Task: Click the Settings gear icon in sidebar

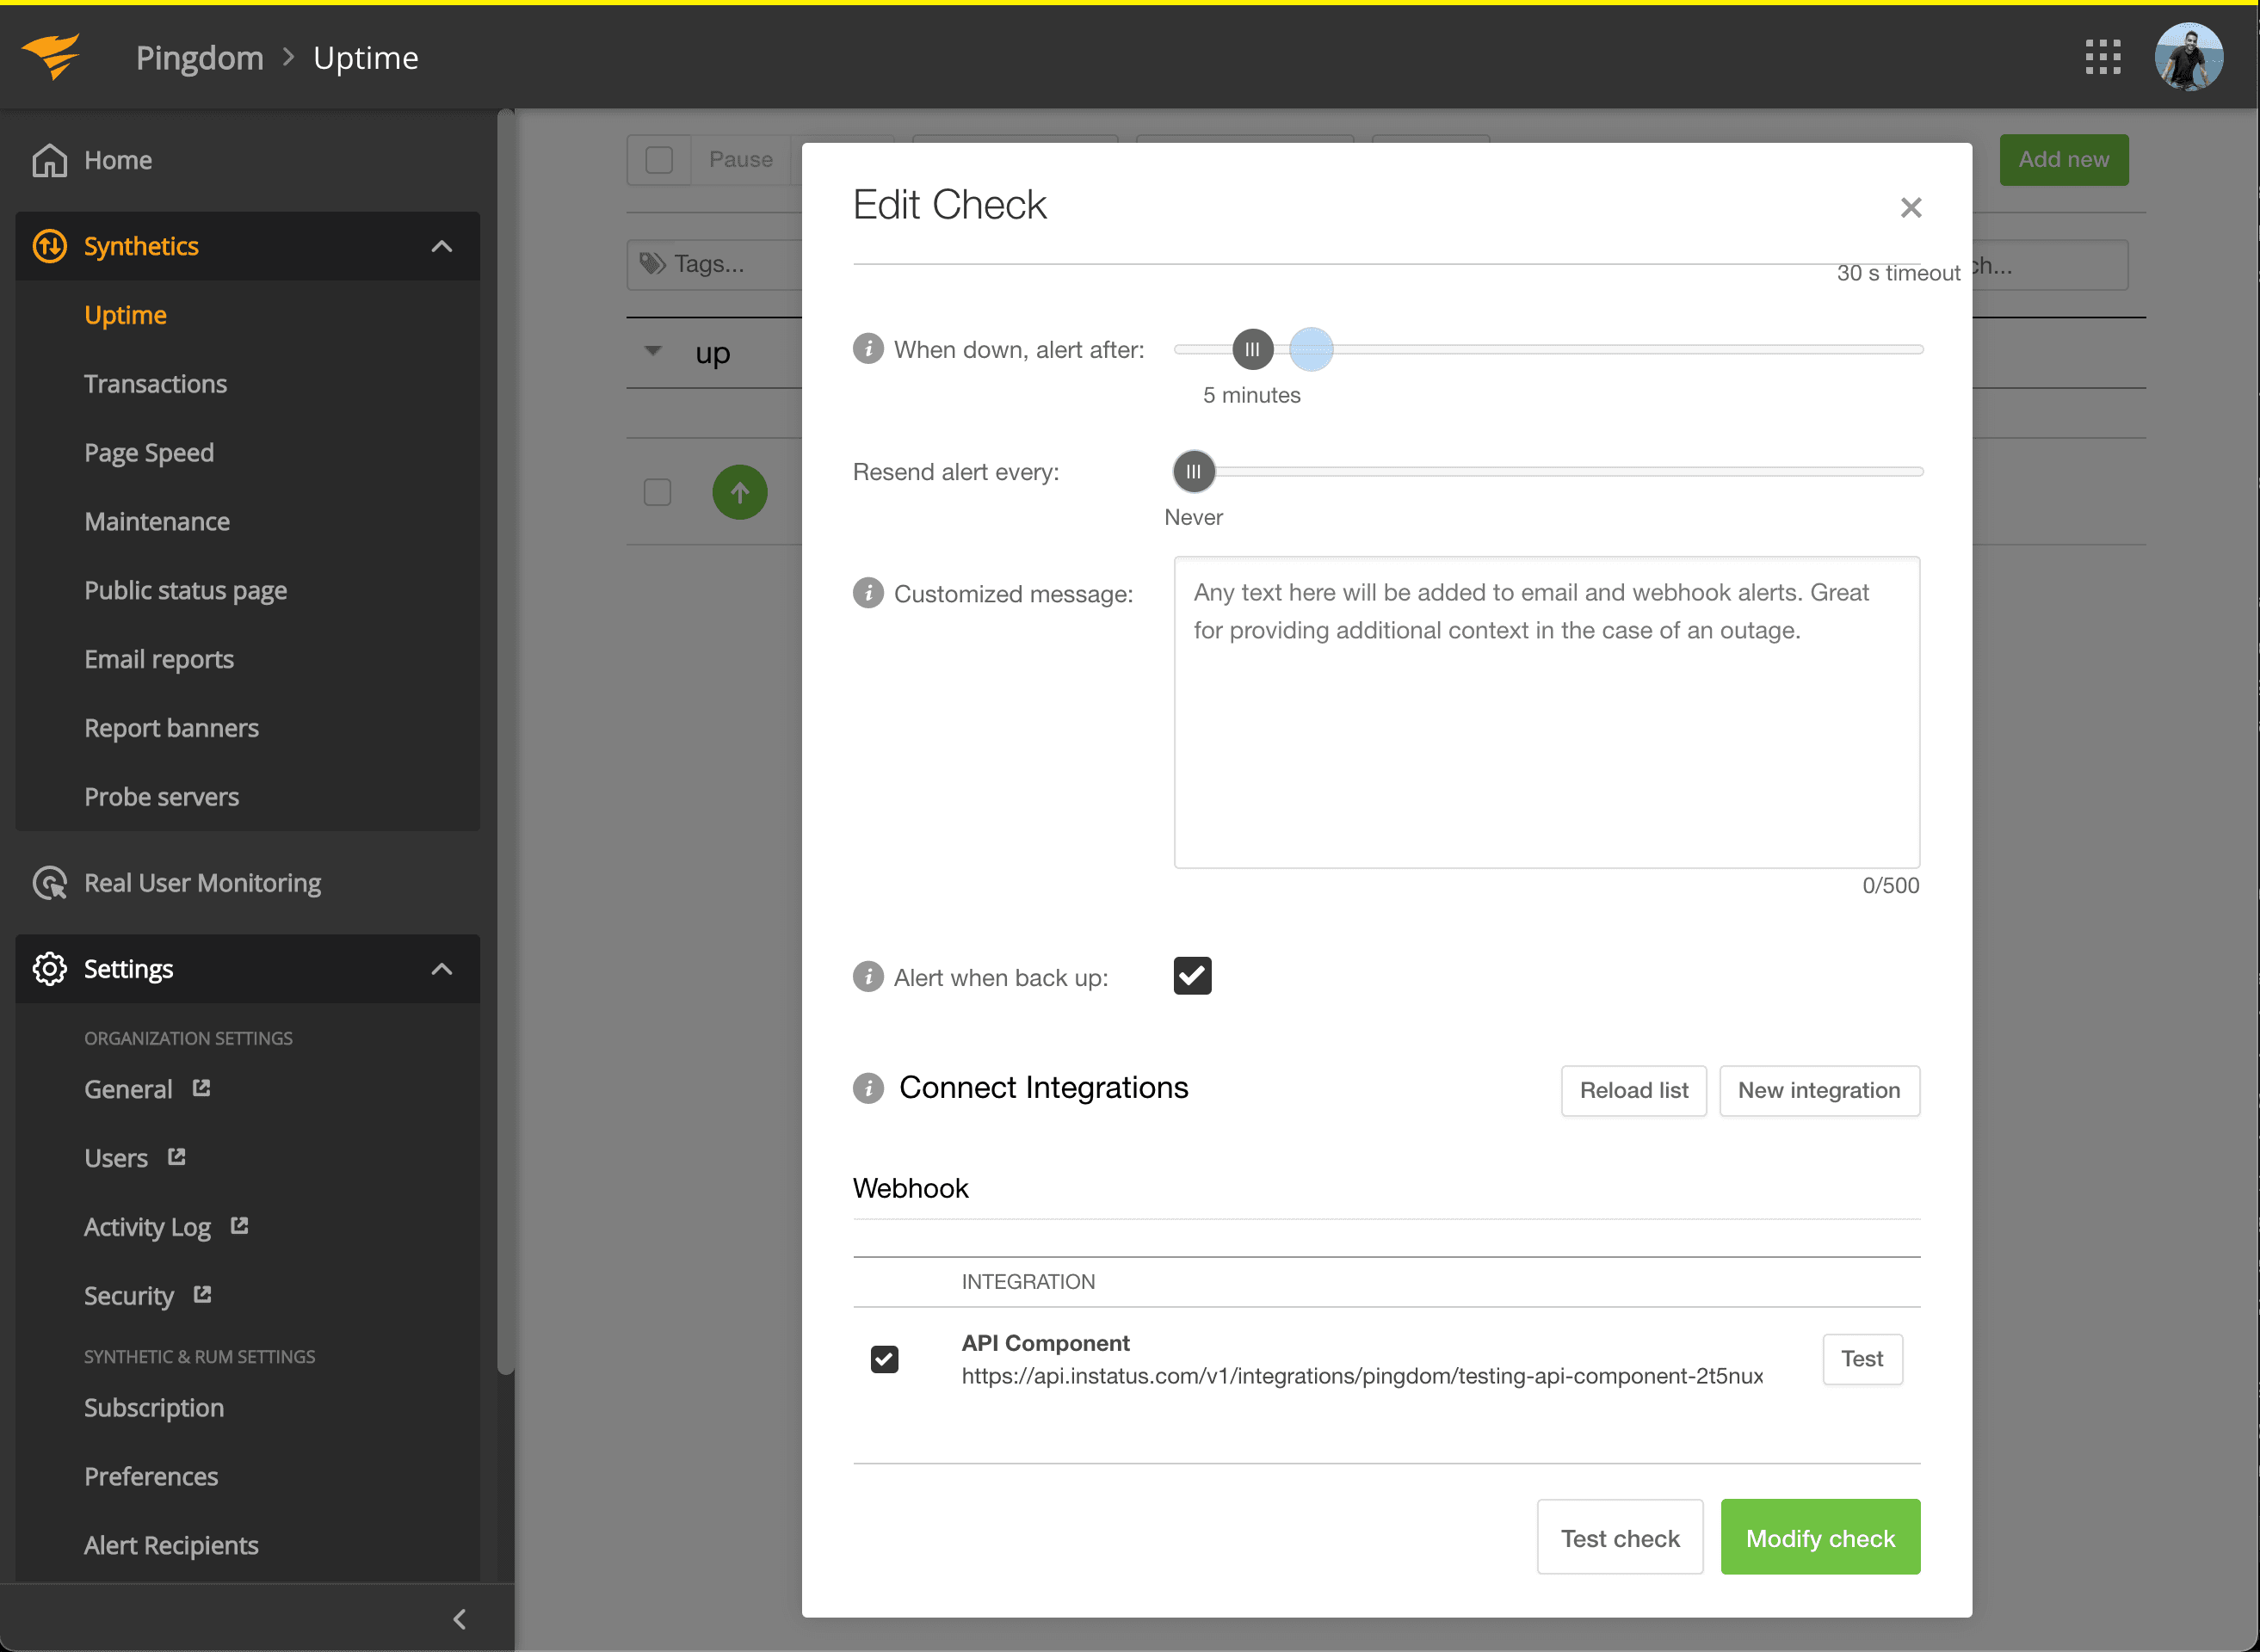Action: pos(49,968)
